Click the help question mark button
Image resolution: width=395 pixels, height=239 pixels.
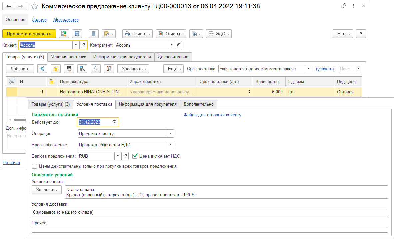[361, 34]
